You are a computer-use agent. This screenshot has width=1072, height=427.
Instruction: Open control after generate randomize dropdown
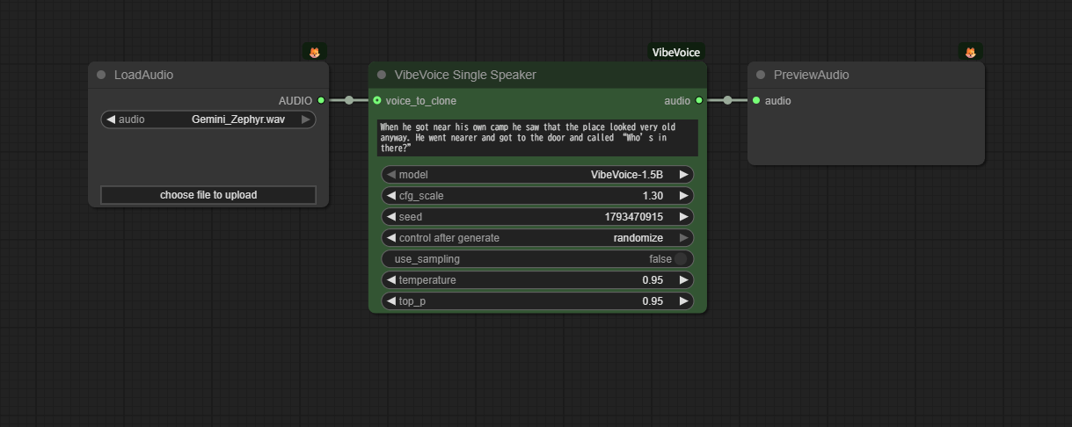click(x=537, y=238)
